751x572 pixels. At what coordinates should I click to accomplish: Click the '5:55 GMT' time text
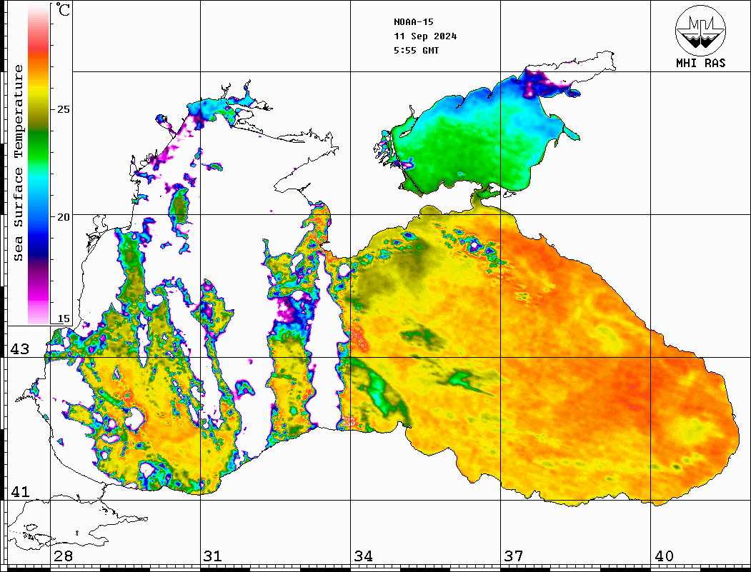(x=416, y=50)
